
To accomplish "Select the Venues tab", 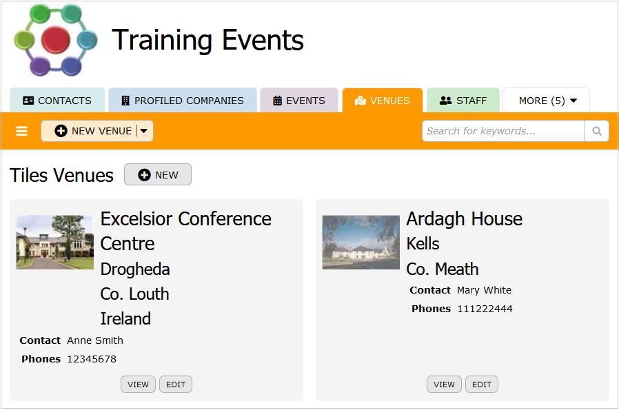I will pyautogui.click(x=383, y=101).
